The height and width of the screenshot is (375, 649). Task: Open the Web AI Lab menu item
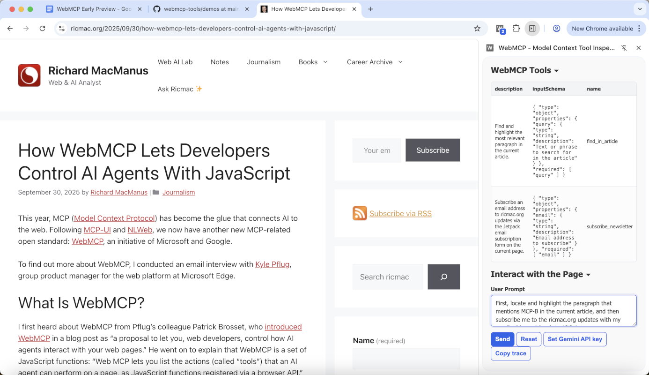(x=175, y=62)
